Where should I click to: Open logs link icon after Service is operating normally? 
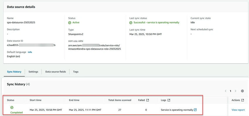tap(195, 110)
